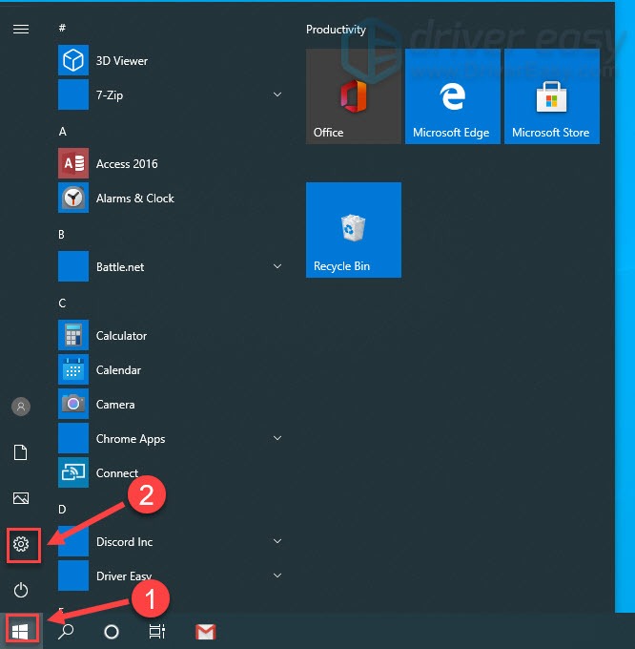The height and width of the screenshot is (649, 635).
Task: Click the 'D' letter header
Action: click(x=62, y=510)
